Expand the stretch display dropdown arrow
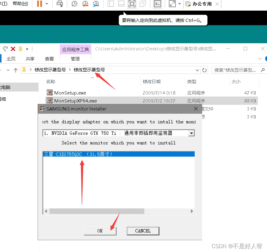The height and width of the screenshot is (252, 267). 179,4
